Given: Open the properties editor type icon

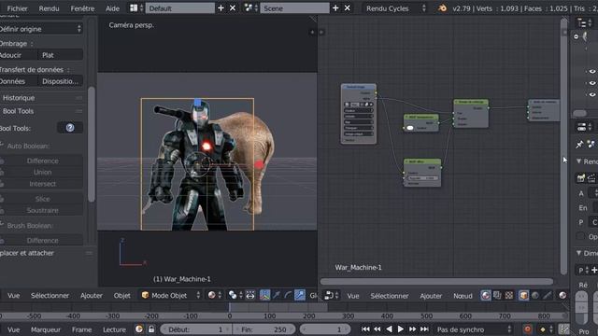Looking at the screenshot, I should tap(583, 127).
